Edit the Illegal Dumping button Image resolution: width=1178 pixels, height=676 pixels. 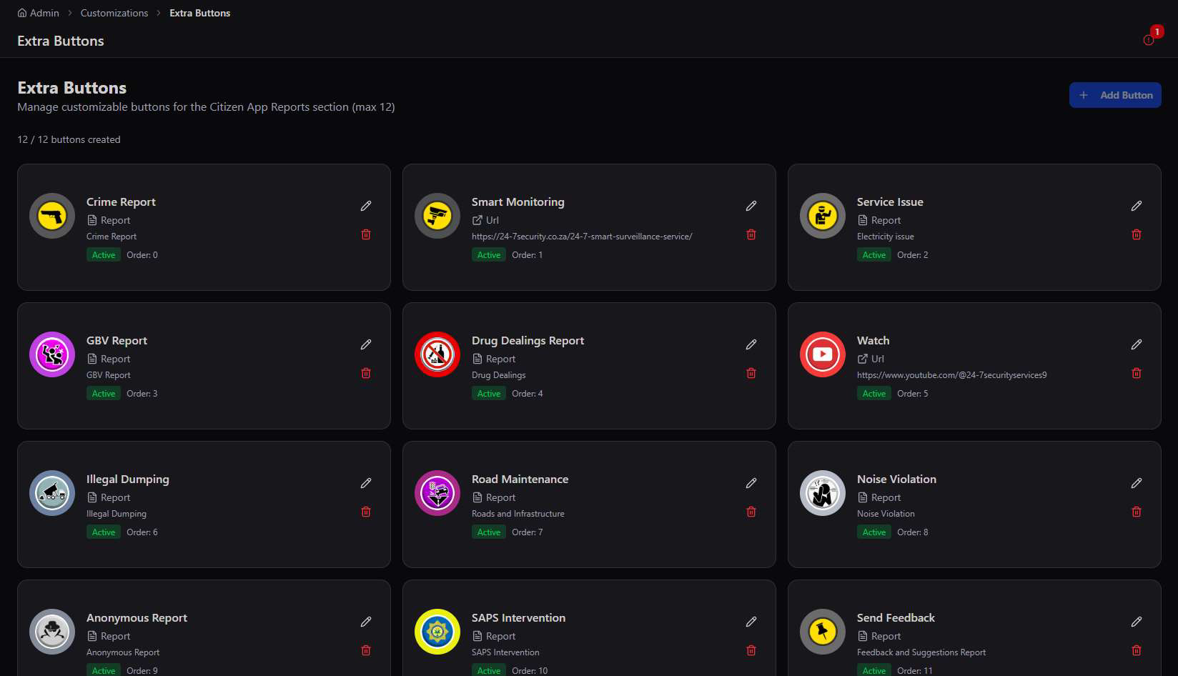click(x=366, y=483)
